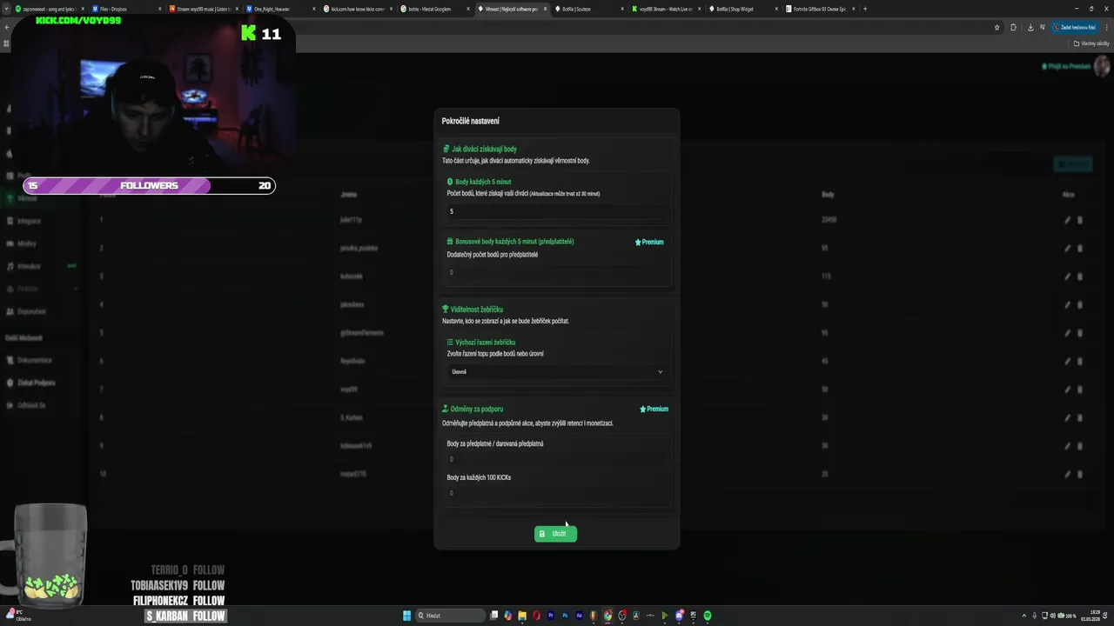Viewport: 1114px width, 626px height.
Task: Click the edit pencil in row 2
Action: [1068, 248]
